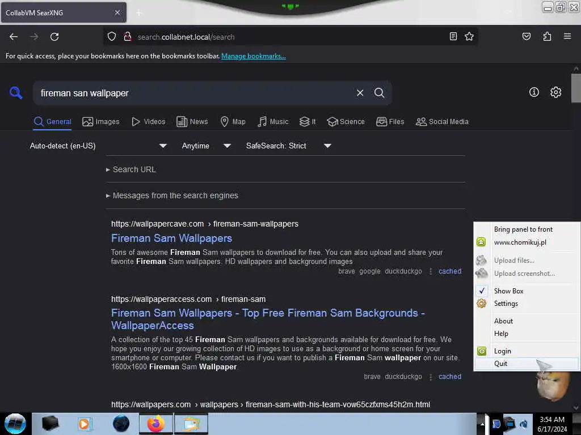
Task: Click the search.collabnet.local address bar
Action: 291,37
